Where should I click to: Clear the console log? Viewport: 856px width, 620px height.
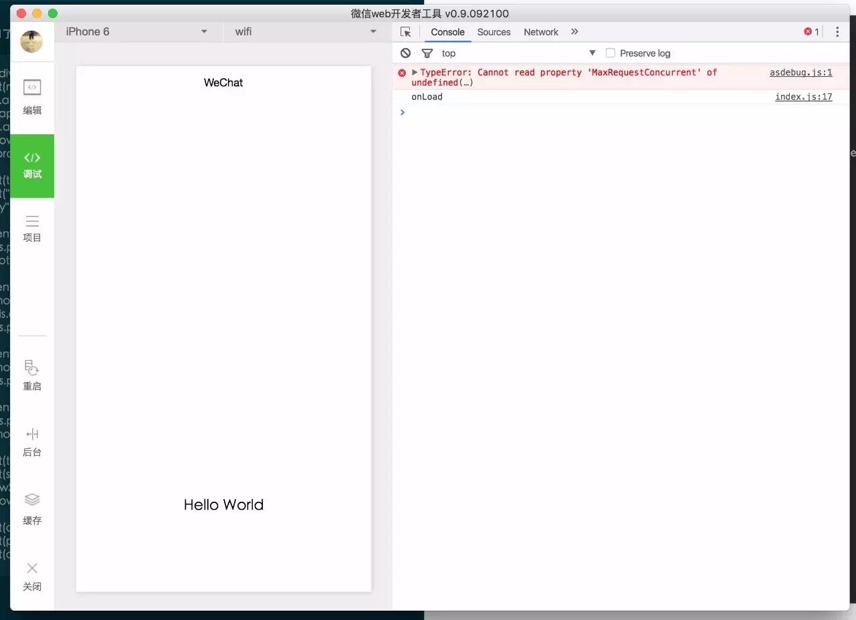(405, 53)
